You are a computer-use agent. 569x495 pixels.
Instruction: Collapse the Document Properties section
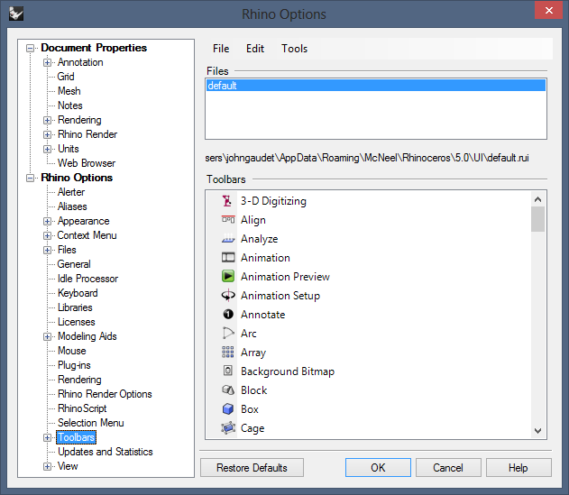[32, 48]
